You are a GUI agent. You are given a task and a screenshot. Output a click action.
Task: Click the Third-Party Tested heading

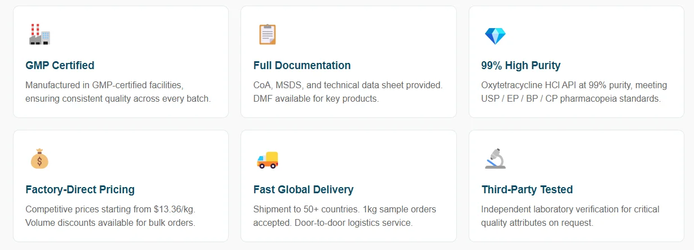[x=527, y=190]
